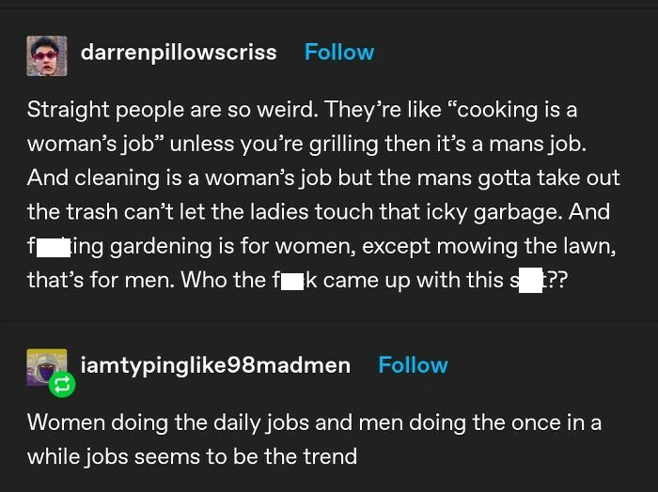Open the darrenpillowscriss username link
This screenshot has height=492, width=658.
[x=179, y=53]
